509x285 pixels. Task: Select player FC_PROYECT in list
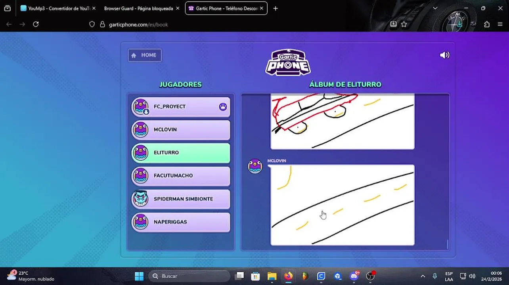(181, 107)
